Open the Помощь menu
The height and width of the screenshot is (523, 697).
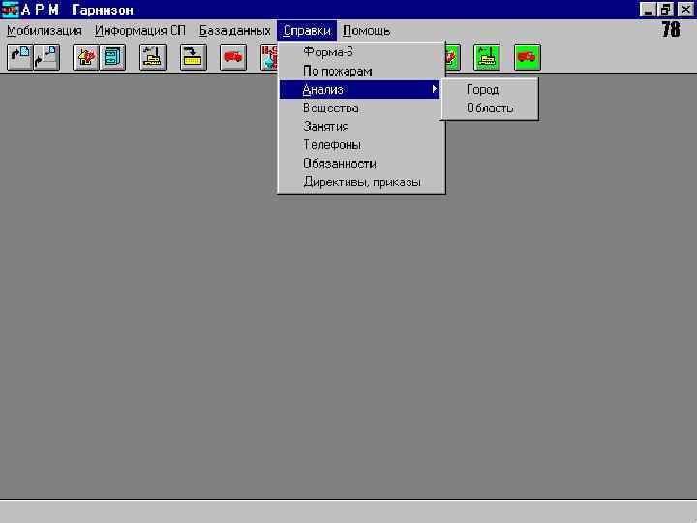[x=367, y=31]
